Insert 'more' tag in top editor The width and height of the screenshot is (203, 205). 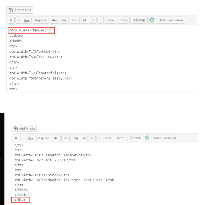[x=123, y=20]
